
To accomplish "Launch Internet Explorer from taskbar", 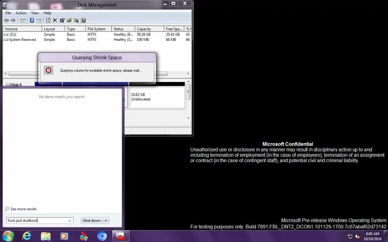I will (27, 236).
